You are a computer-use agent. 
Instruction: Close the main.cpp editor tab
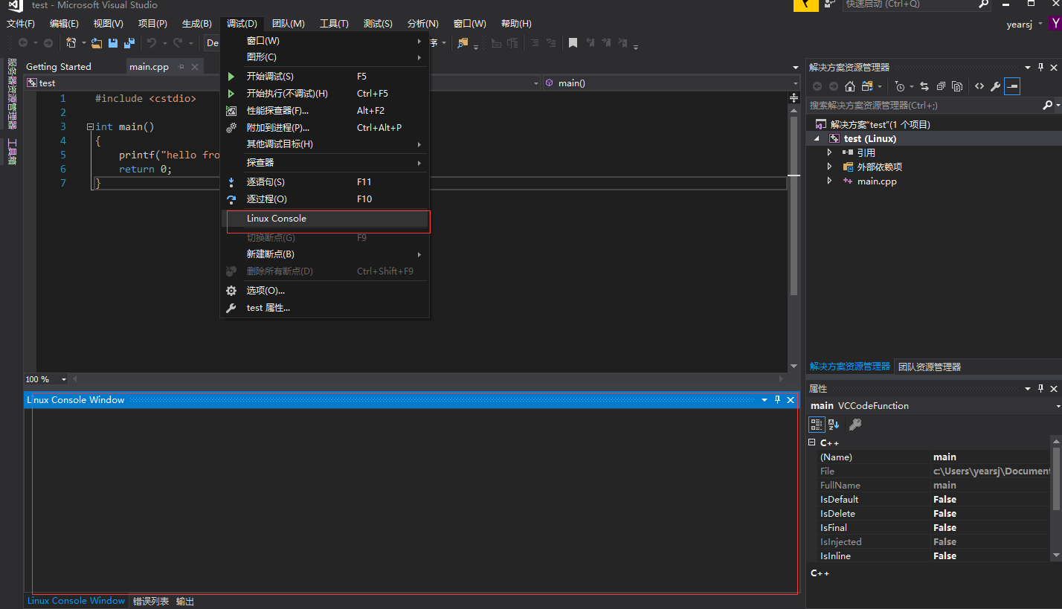(x=195, y=67)
